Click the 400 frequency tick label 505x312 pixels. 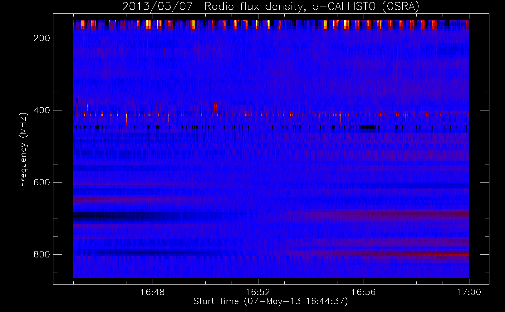pyautogui.click(x=42, y=110)
